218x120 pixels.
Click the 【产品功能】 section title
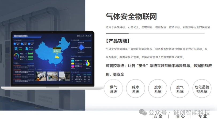pos(118,41)
